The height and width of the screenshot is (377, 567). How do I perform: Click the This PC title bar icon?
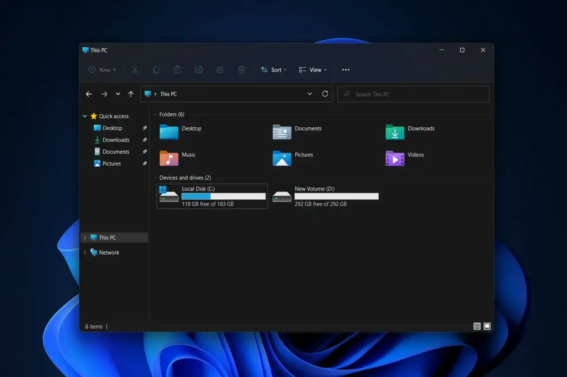85,50
